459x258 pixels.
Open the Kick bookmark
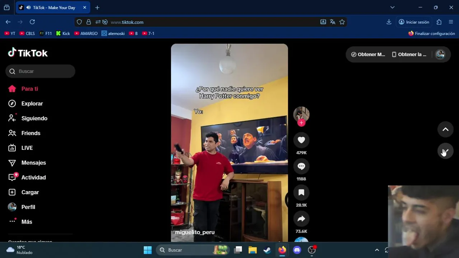(x=63, y=33)
